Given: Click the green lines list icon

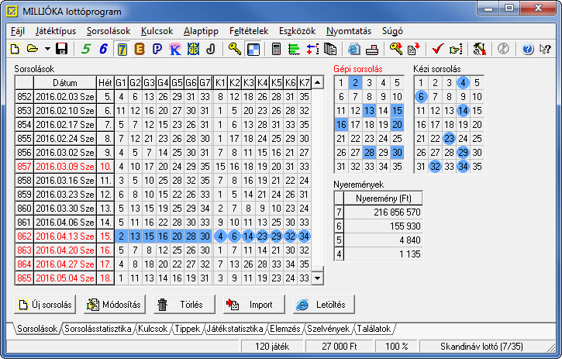Looking at the screenshot, I should coord(294,49).
